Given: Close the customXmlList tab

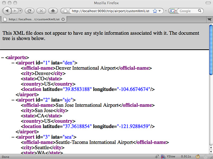Looking at the screenshot, I should [63, 19].
